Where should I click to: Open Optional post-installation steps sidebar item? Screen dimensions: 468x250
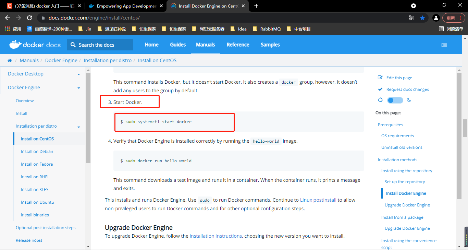click(46, 228)
